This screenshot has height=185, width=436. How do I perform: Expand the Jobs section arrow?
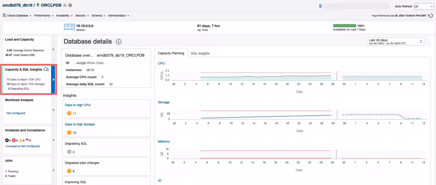click(54, 170)
